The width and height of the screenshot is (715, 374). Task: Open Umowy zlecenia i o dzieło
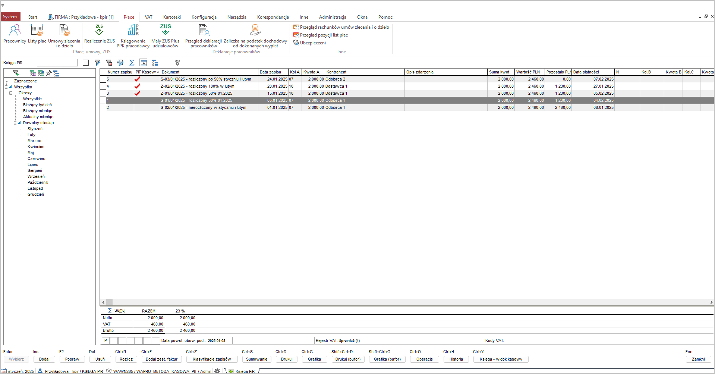coord(64,36)
